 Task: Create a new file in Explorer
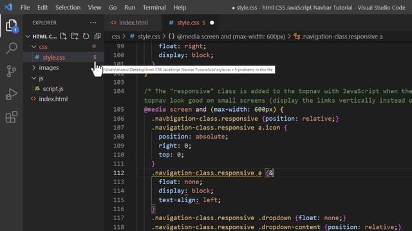[x=63, y=36]
